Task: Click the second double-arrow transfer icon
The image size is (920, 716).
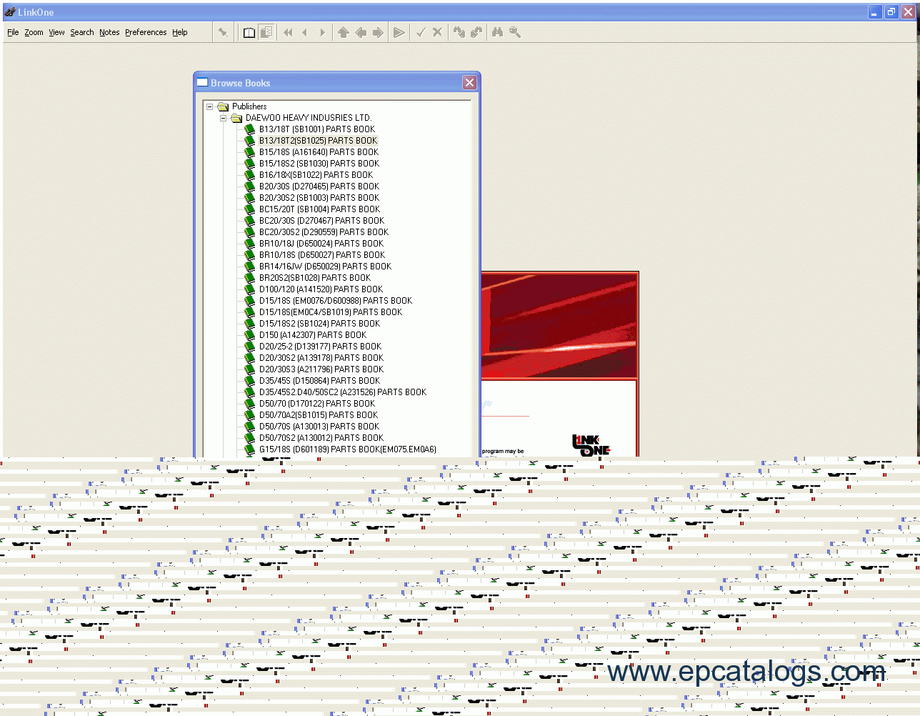Action: (x=476, y=32)
